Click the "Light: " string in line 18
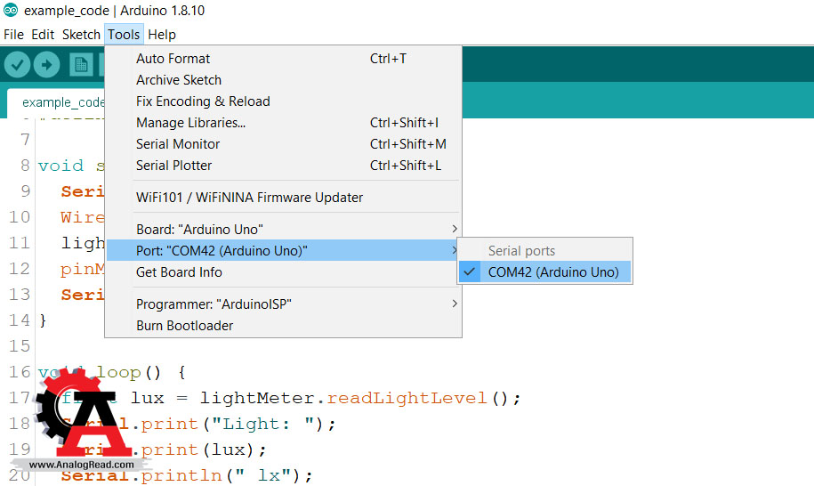 pyautogui.click(x=263, y=425)
